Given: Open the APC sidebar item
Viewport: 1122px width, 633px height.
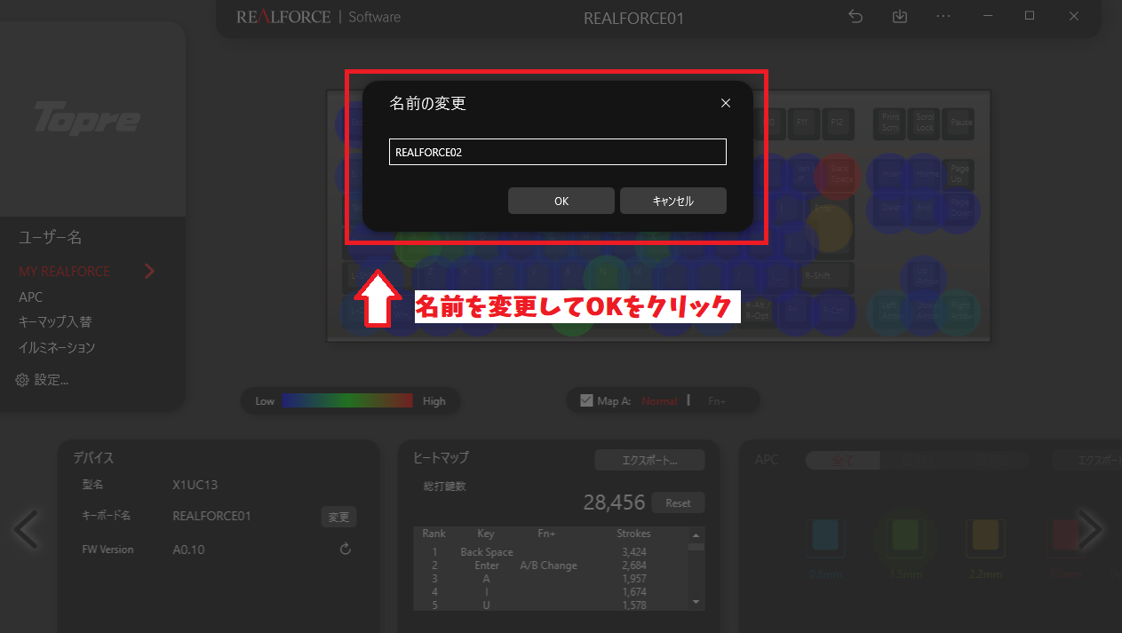Looking at the screenshot, I should coord(30,297).
